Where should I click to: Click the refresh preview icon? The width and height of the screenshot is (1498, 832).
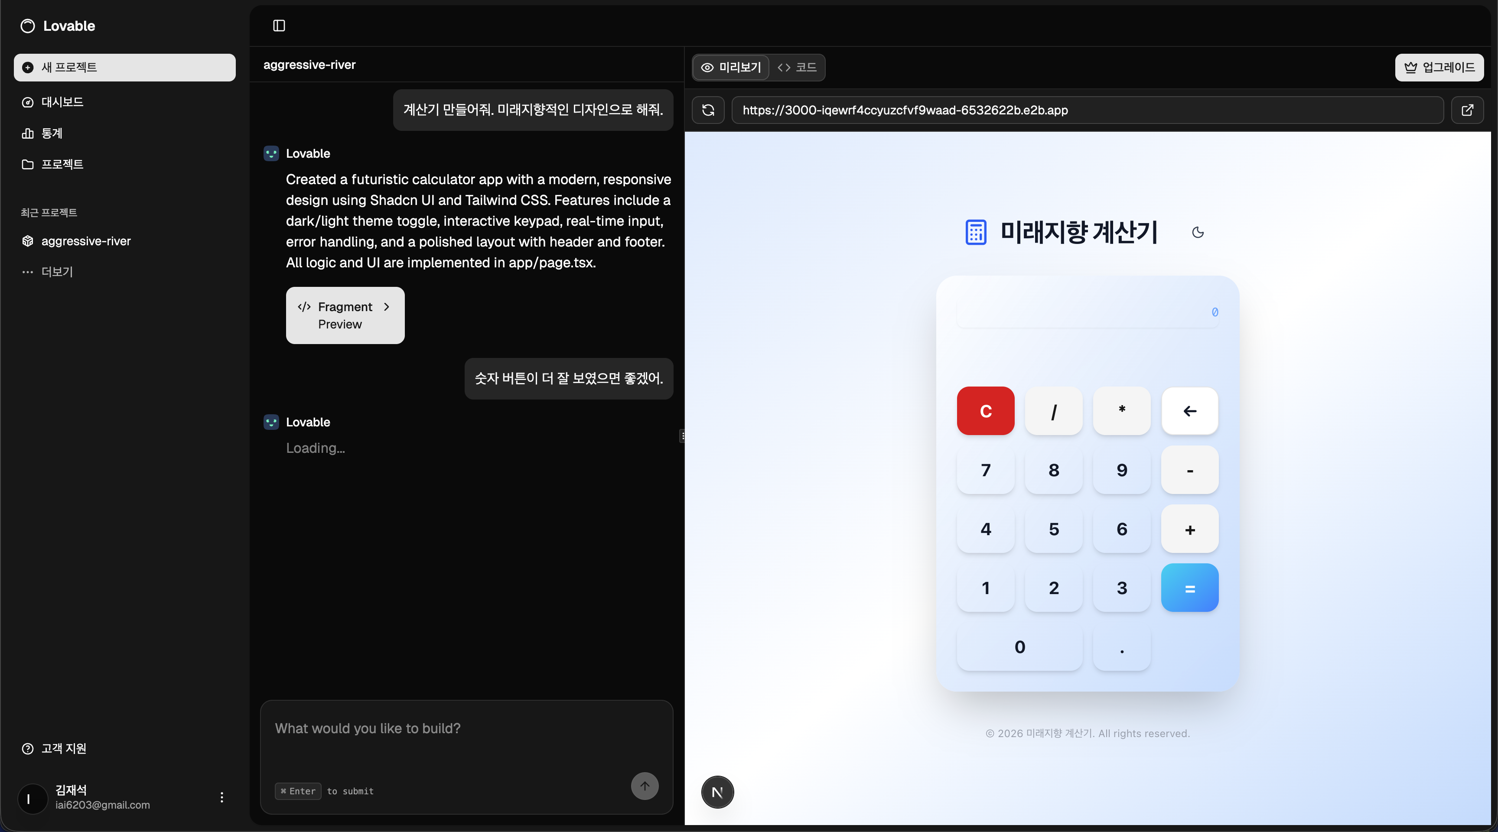click(708, 110)
